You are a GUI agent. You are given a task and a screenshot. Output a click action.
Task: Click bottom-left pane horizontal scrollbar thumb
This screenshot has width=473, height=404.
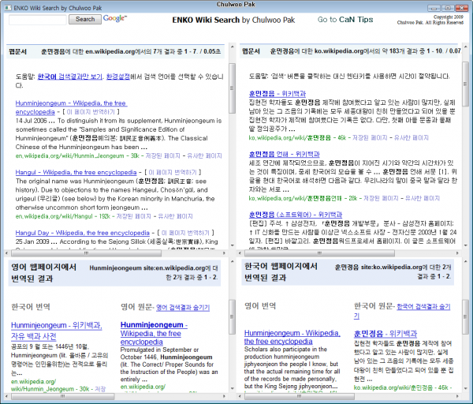(x=63, y=396)
